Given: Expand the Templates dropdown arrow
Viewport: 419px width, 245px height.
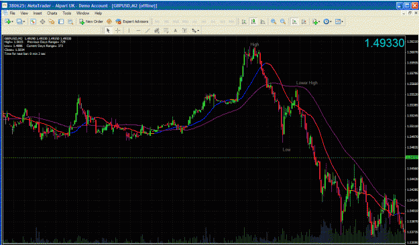Looking at the screenshot, I should point(343,21).
